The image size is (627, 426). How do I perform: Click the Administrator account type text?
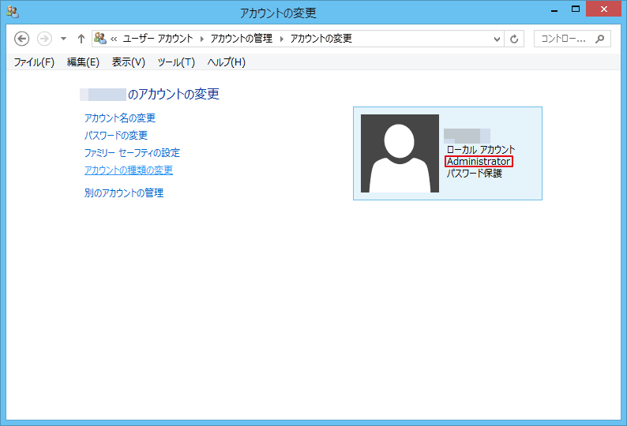479,162
